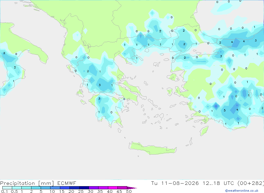Select the 2–5 mm legend color swatch

point(36,188)
